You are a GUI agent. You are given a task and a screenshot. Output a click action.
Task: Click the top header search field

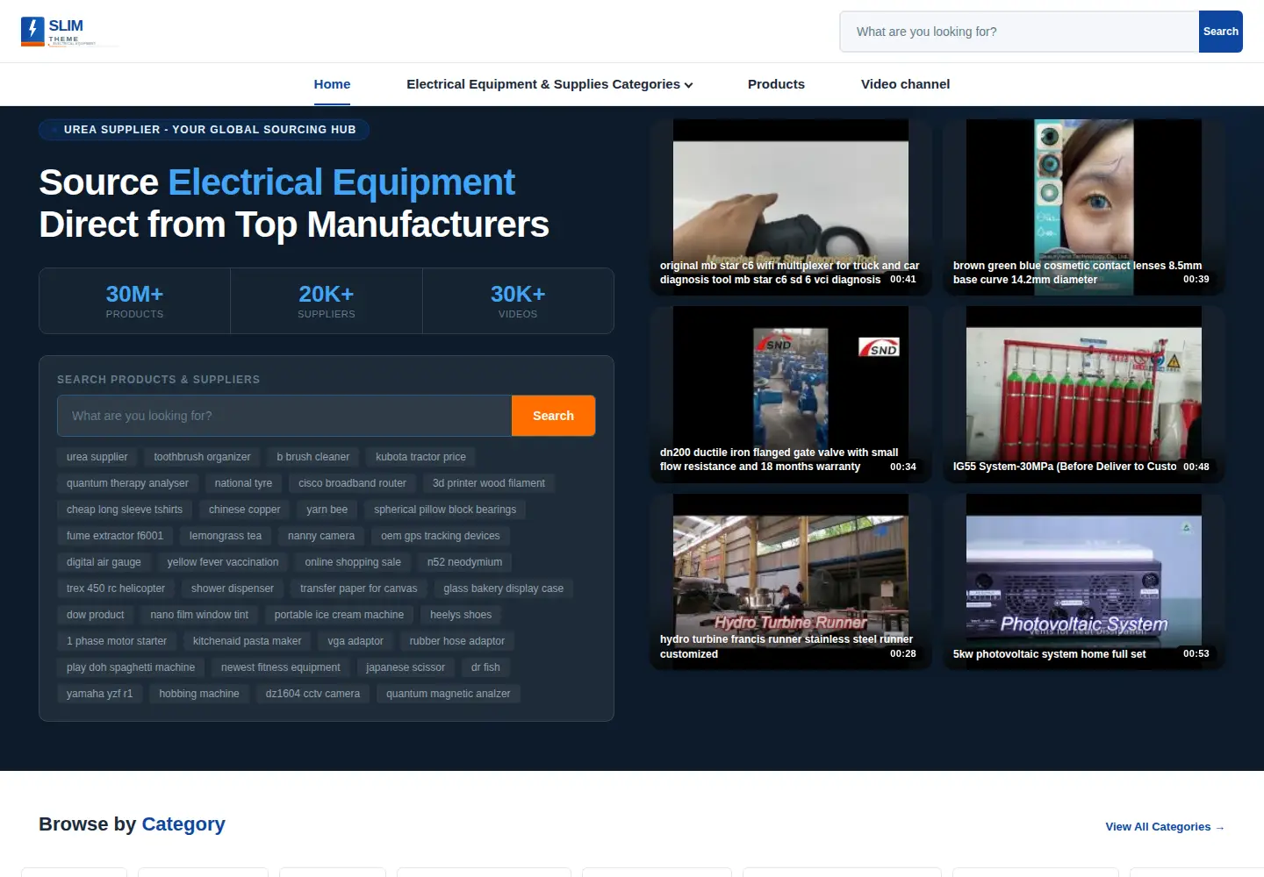1019,32
